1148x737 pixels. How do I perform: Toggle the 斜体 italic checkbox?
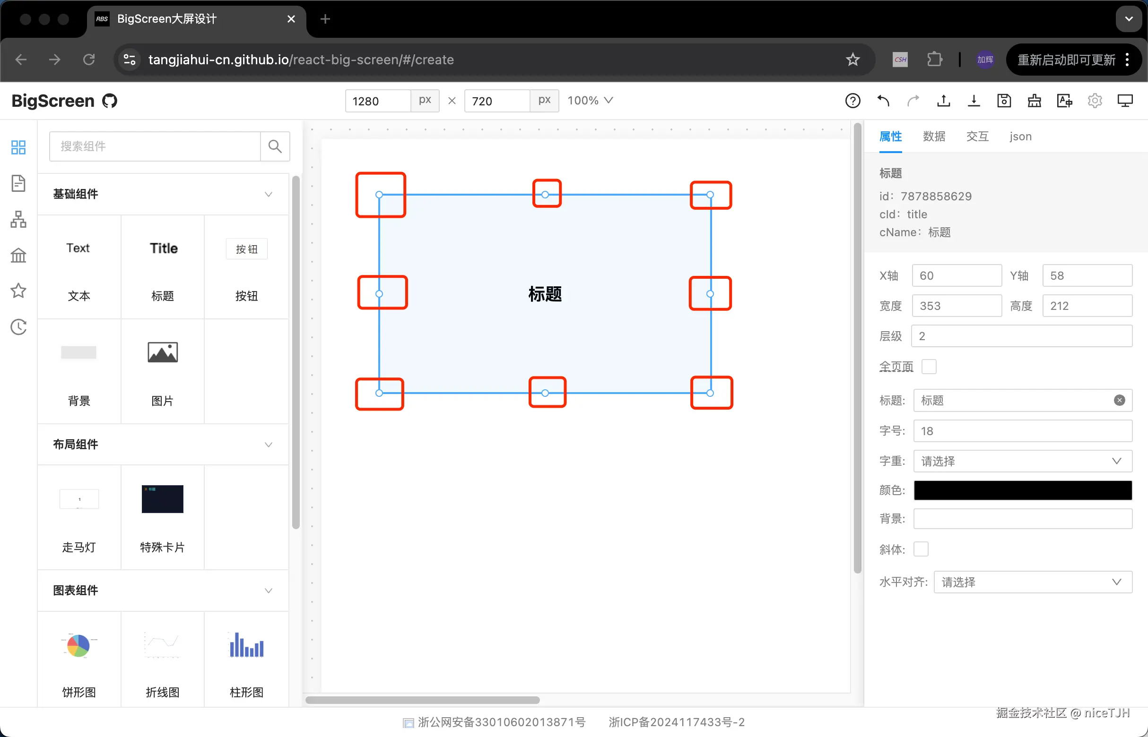(921, 549)
